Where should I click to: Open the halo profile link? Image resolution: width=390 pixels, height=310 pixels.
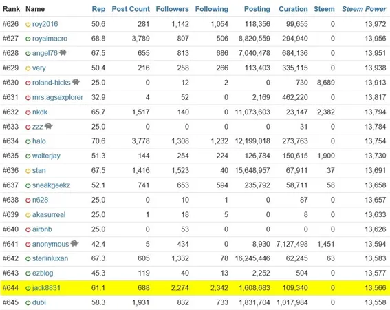pos(39,141)
